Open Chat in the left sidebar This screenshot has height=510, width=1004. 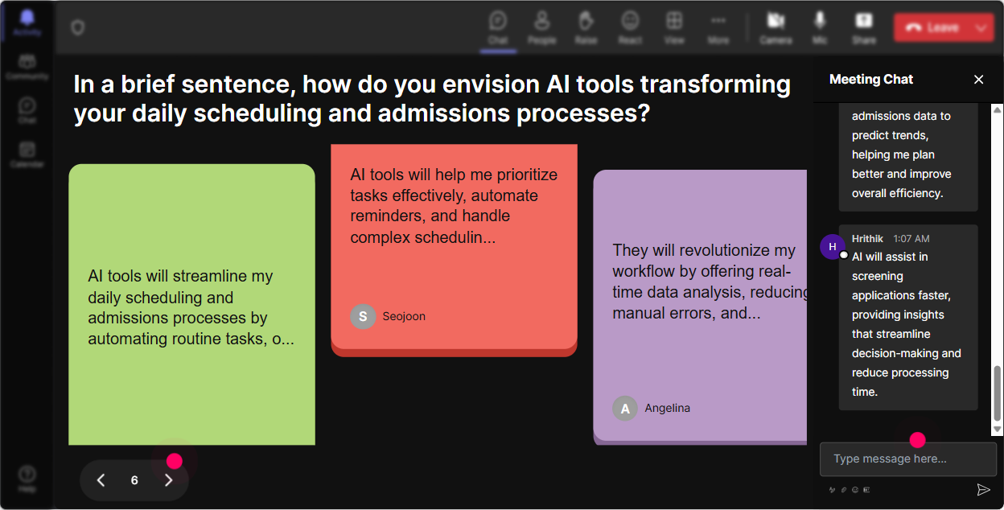[x=27, y=110]
